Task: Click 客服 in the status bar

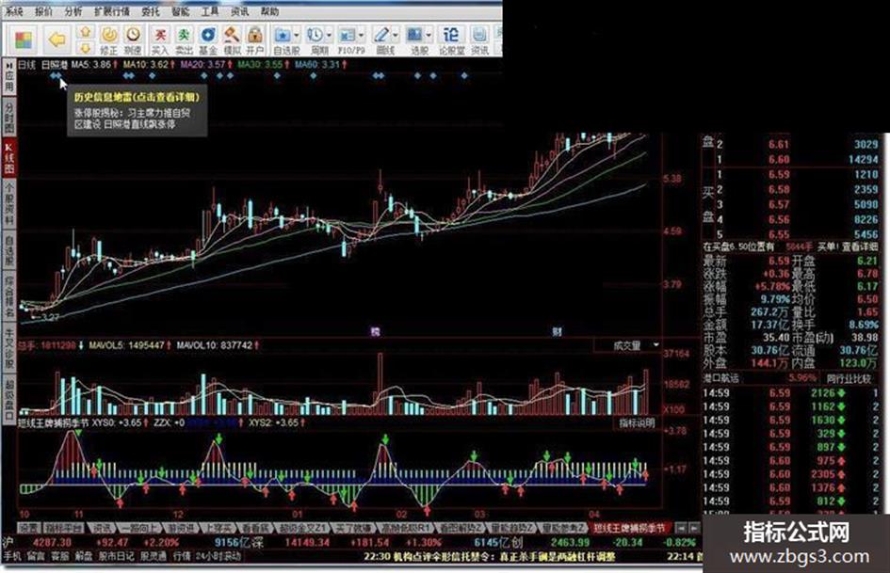Action: pyautogui.click(x=60, y=557)
